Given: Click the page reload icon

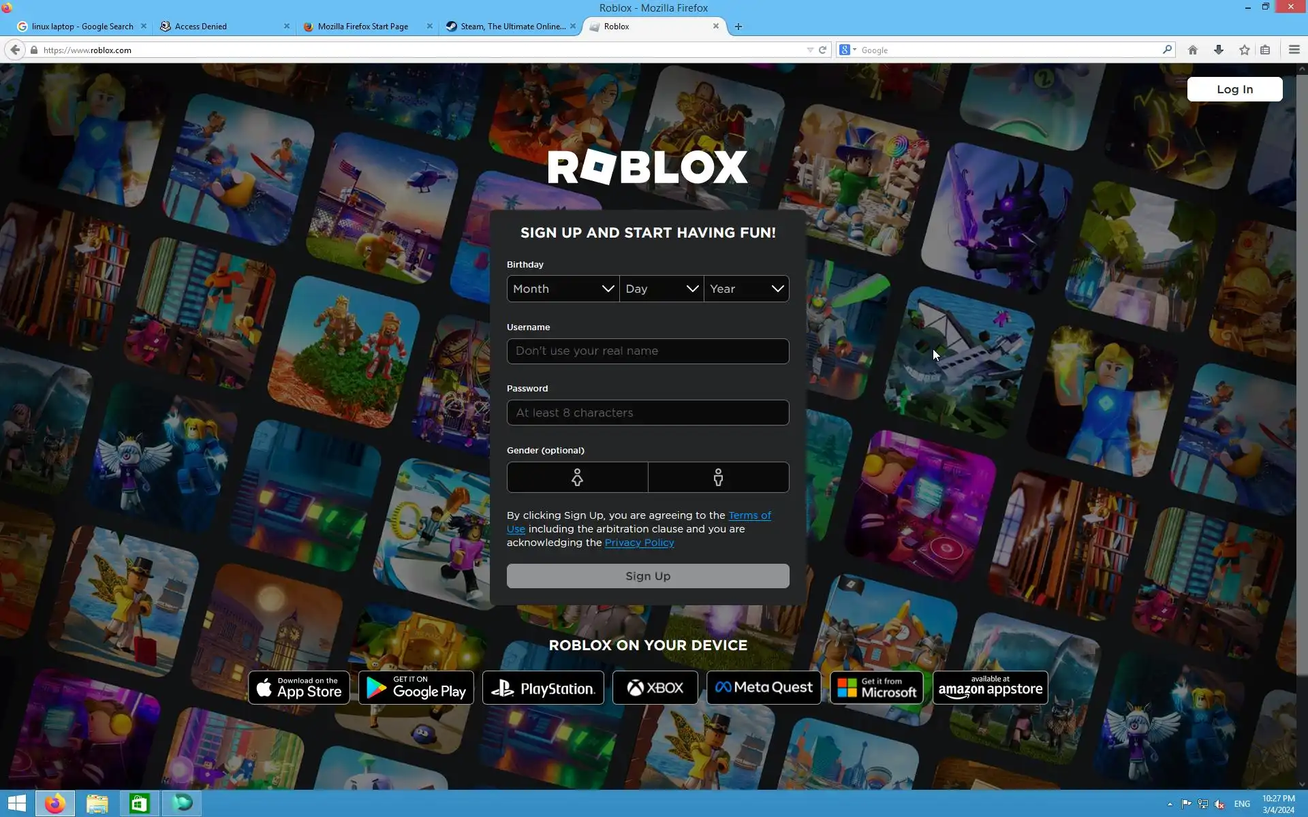Looking at the screenshot, I should pyautogui.click(x=822, y=50).
